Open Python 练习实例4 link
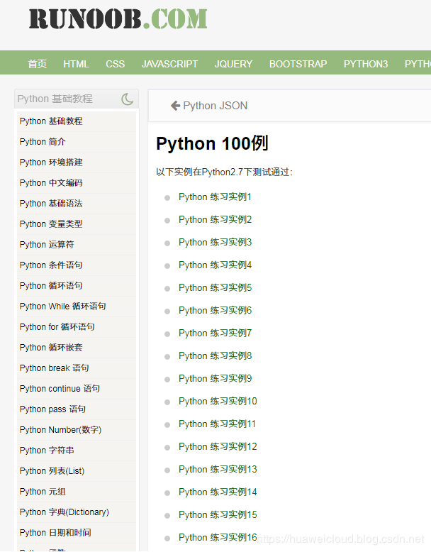Image resolution: width=431 pixels, height=552 pixels. tap(216, 265)
